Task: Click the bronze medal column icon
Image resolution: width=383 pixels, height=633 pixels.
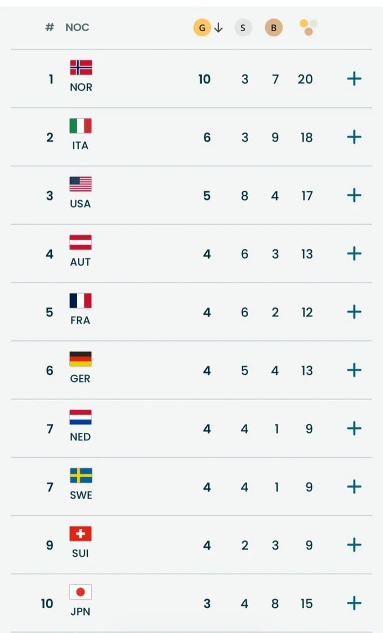Action: tap(273, 28)
